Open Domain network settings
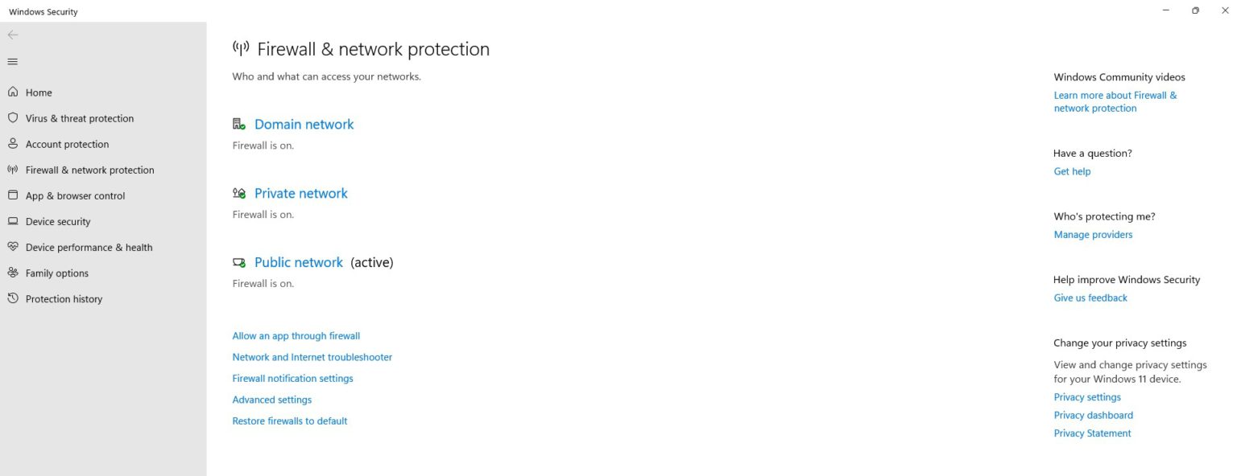Screen dimensions: 1237x476 pyautogui.click(x=304, y=124)
